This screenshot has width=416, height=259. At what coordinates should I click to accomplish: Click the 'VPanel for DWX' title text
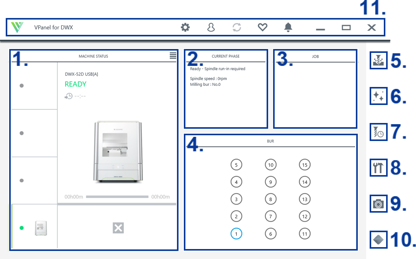pos(53,27)
